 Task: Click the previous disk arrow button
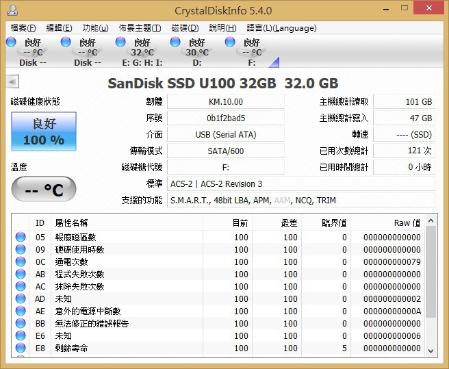click(x=12, y=82)
